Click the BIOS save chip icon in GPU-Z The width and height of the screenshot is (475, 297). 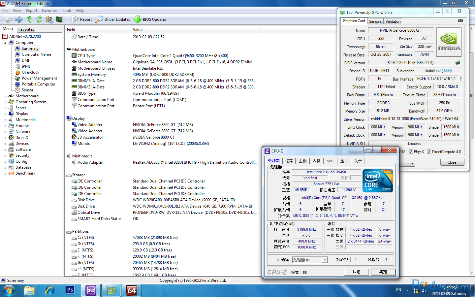(x=458, y=62)
